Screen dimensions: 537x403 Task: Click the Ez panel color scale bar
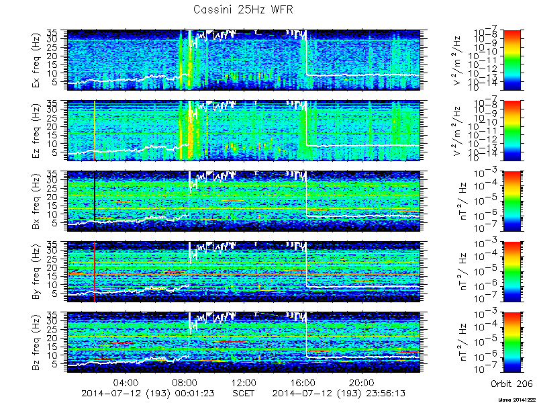[511, 131]
